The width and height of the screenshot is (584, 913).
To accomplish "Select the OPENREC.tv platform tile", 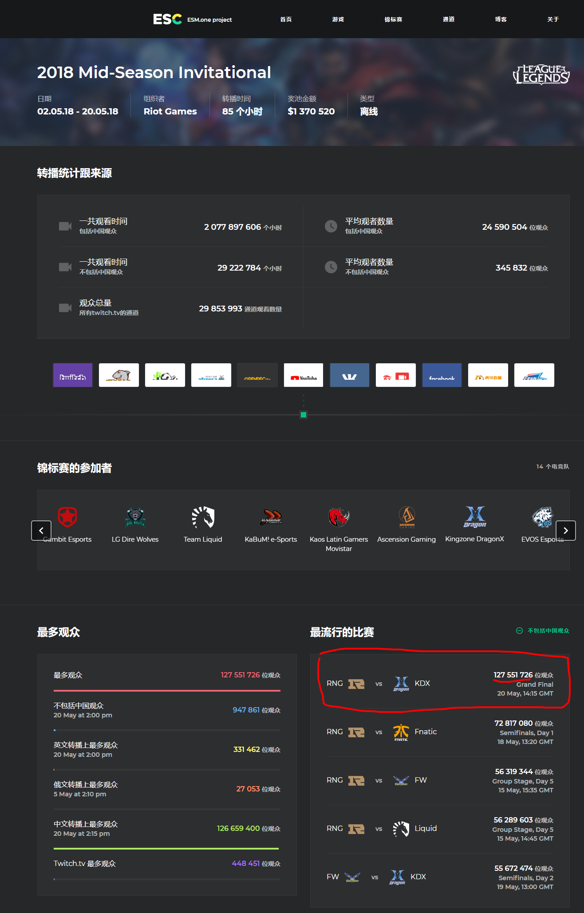I will point(257,375).
